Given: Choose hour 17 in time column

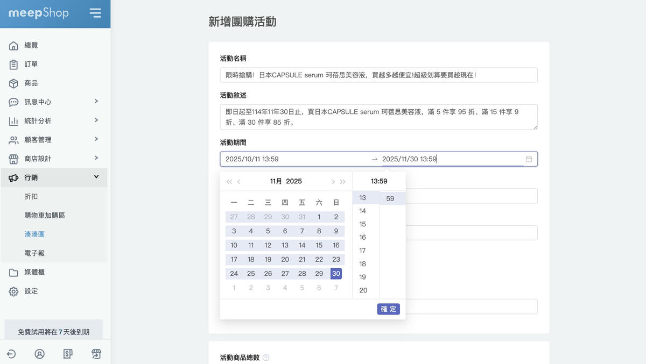Looking at the screenshot, I should pos(363,251).
